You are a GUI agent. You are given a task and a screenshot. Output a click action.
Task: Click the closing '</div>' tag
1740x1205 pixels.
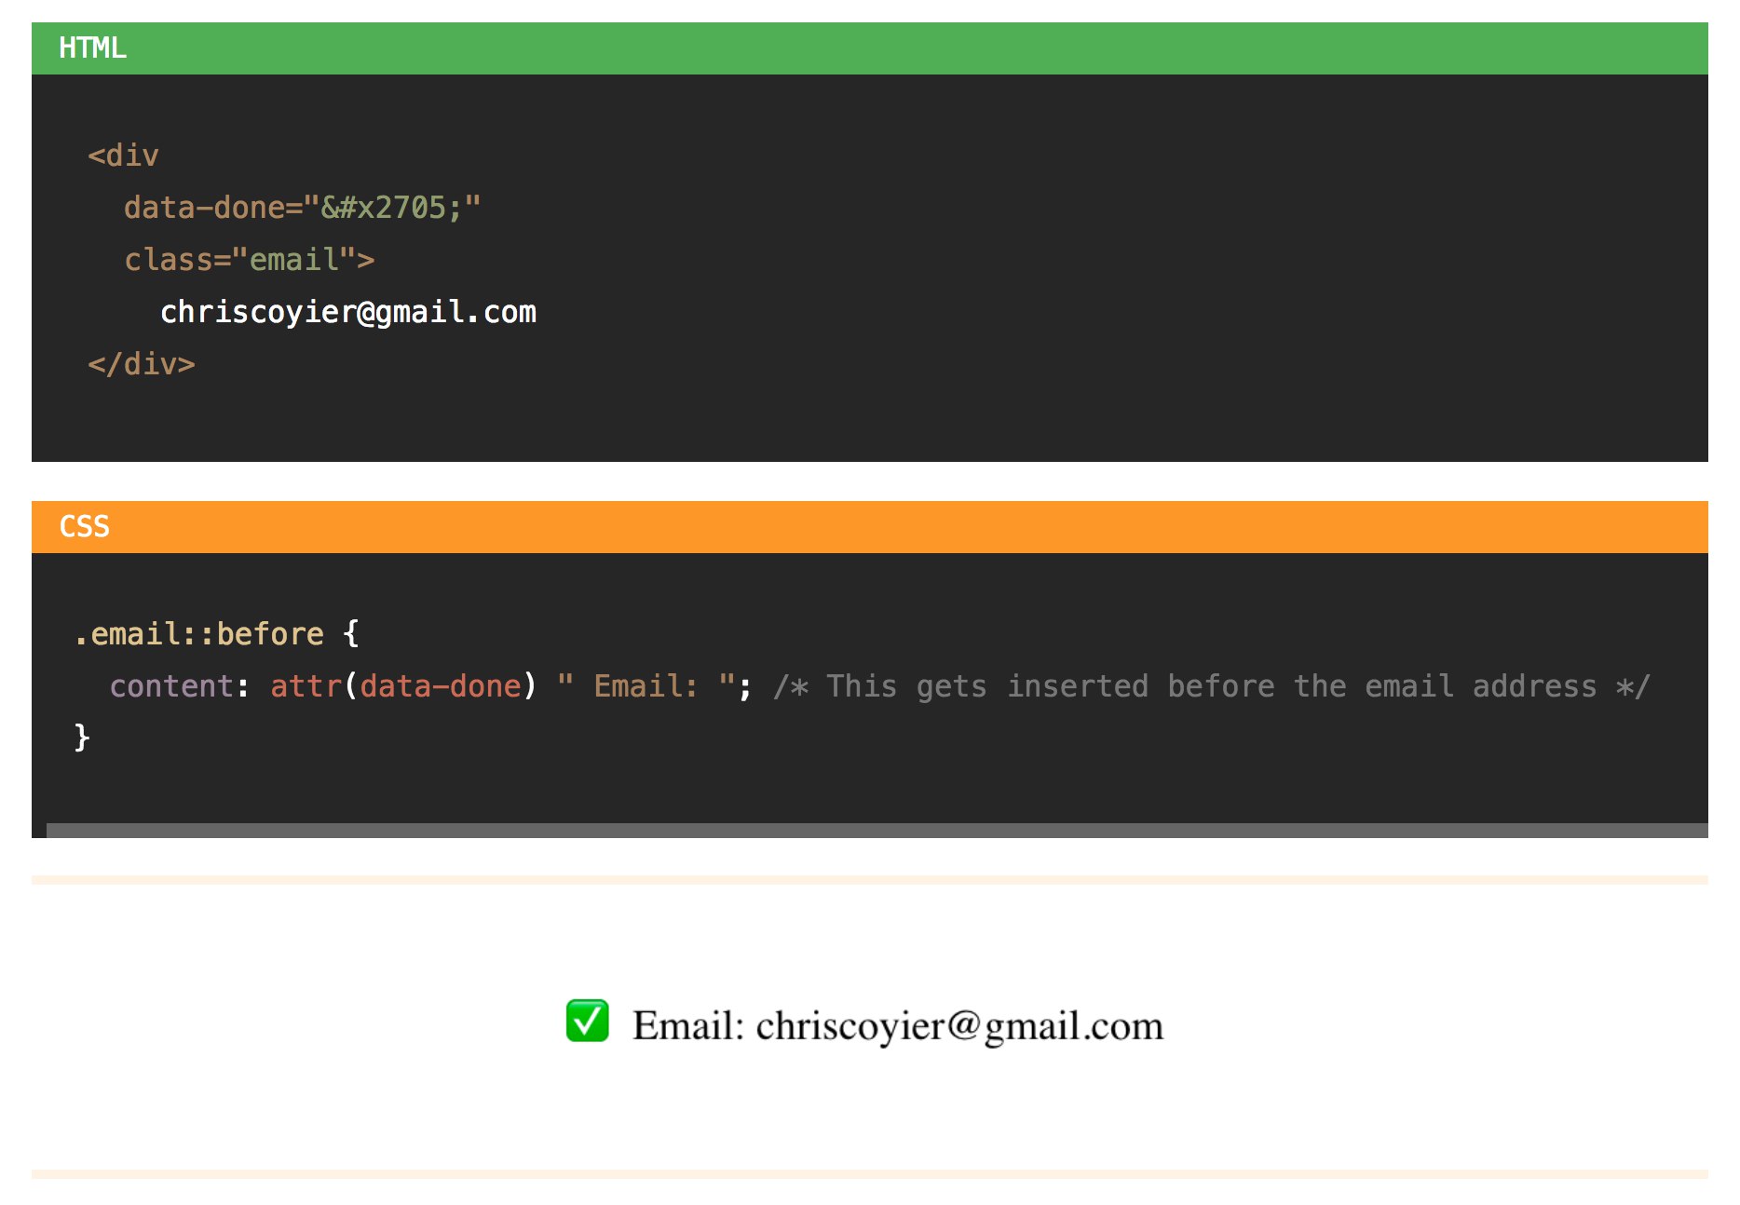click(142, 364)
